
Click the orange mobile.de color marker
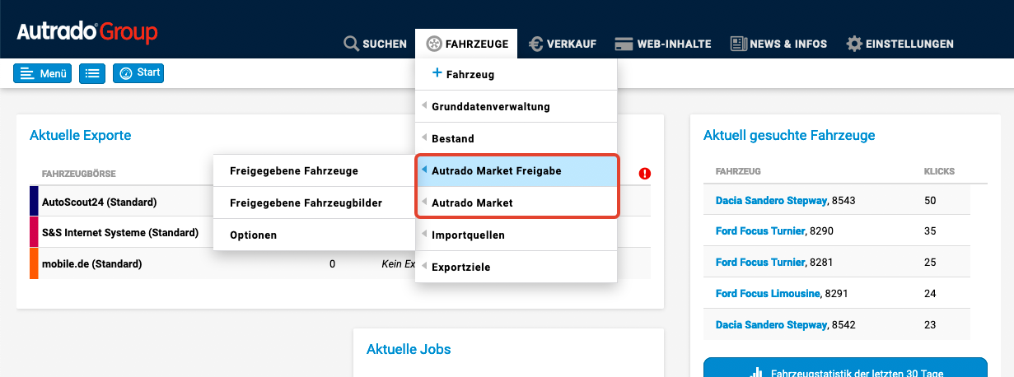pyautogui.click(x=34, y=263)
